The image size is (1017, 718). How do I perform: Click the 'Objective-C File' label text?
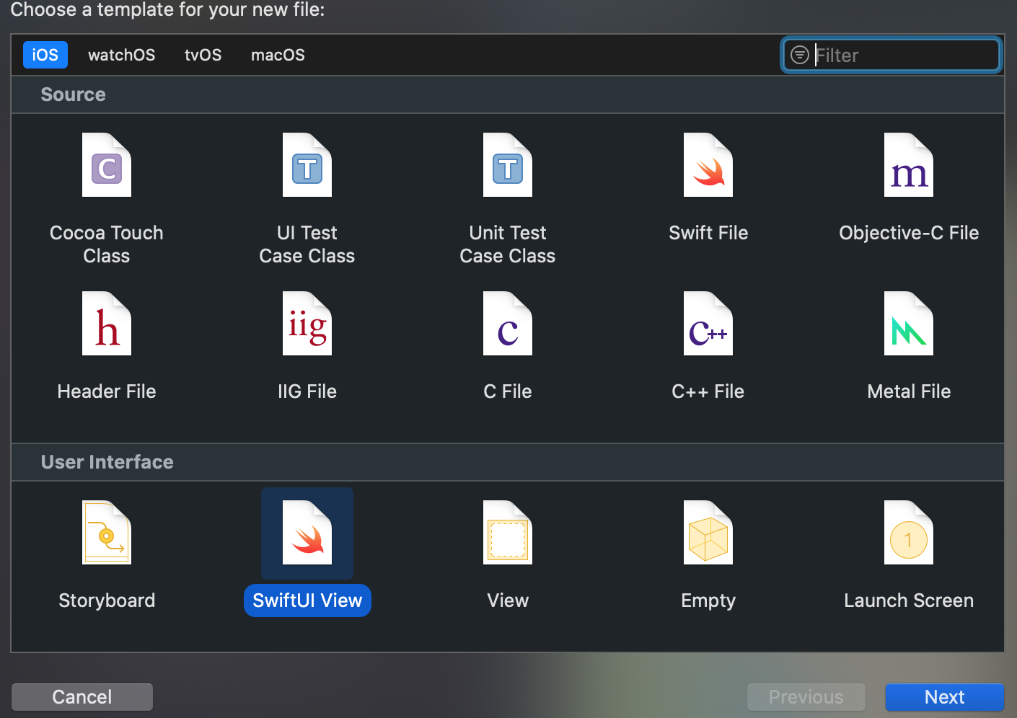(909, 233)
